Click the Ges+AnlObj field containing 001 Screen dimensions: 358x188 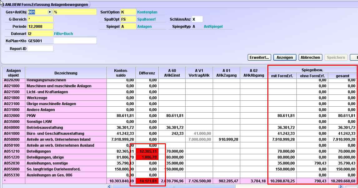pos(38,12)
